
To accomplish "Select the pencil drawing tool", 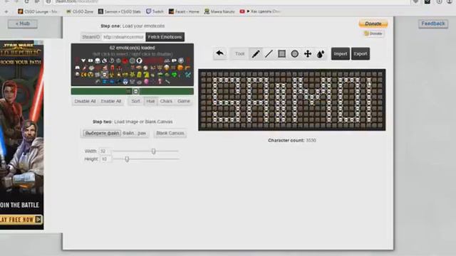I will tap(256, 54).
